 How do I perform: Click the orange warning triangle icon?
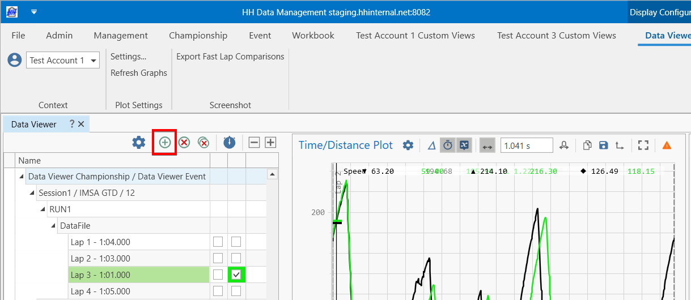point(667,145)
